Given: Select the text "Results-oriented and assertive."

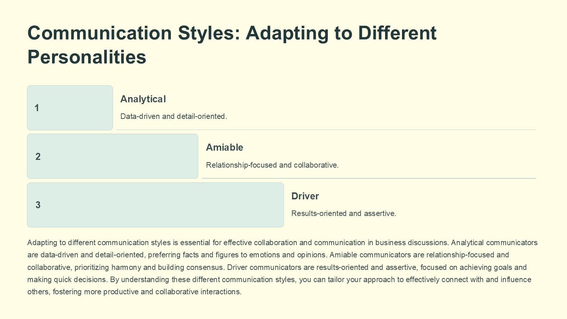Looking at the screenshot, I should (343, 213).
